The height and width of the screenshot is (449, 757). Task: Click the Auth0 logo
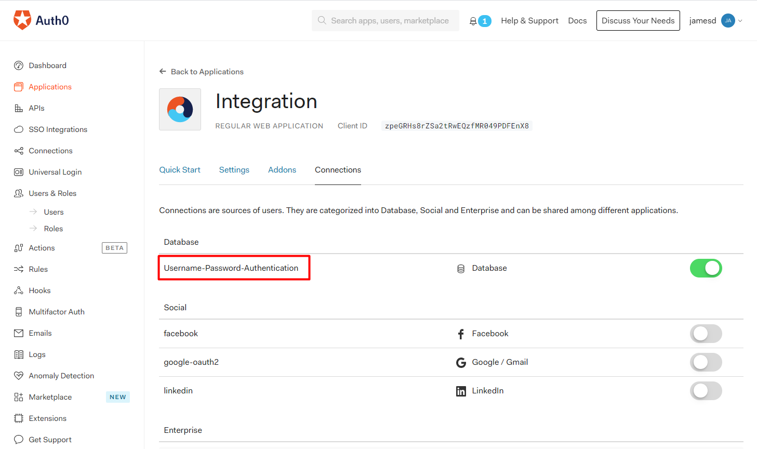(x=41, y=20)
